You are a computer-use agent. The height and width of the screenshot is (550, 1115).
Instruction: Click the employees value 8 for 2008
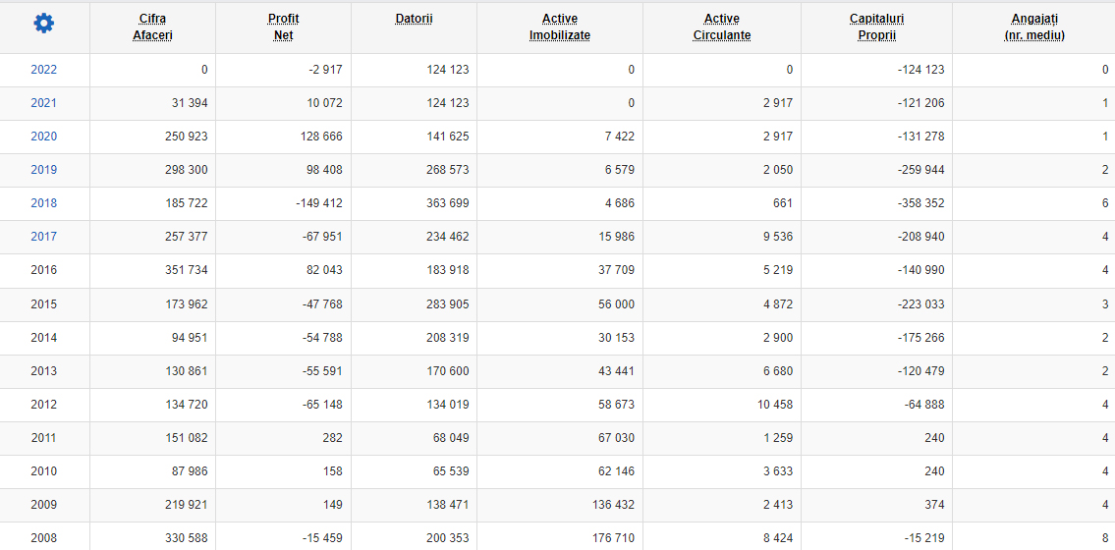1105,538
